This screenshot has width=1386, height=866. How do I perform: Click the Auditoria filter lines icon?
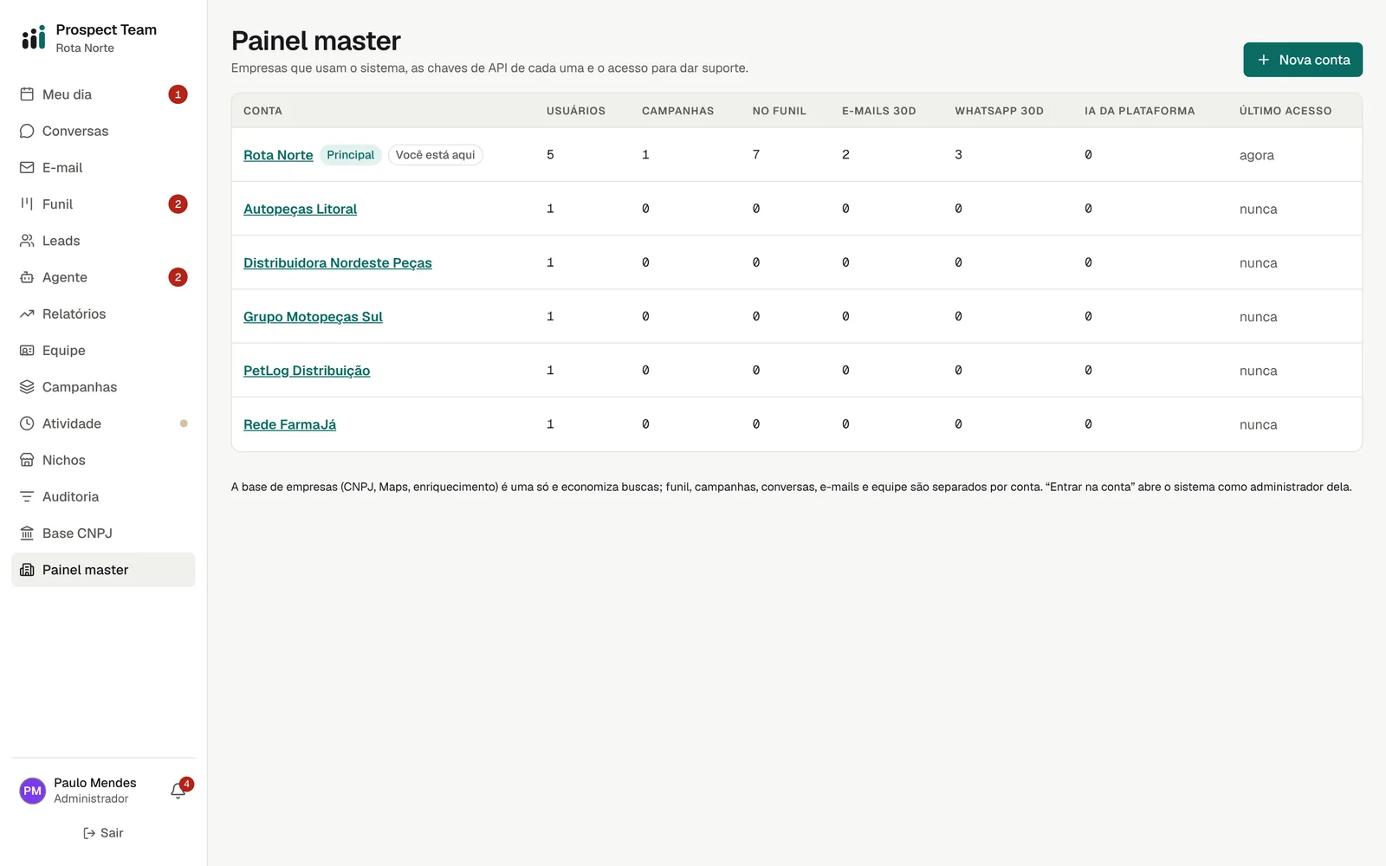[27, 496]
